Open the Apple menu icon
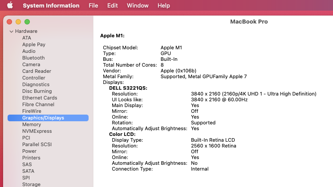The height and width of the screenshot is (187, 333). click(10, 5)
